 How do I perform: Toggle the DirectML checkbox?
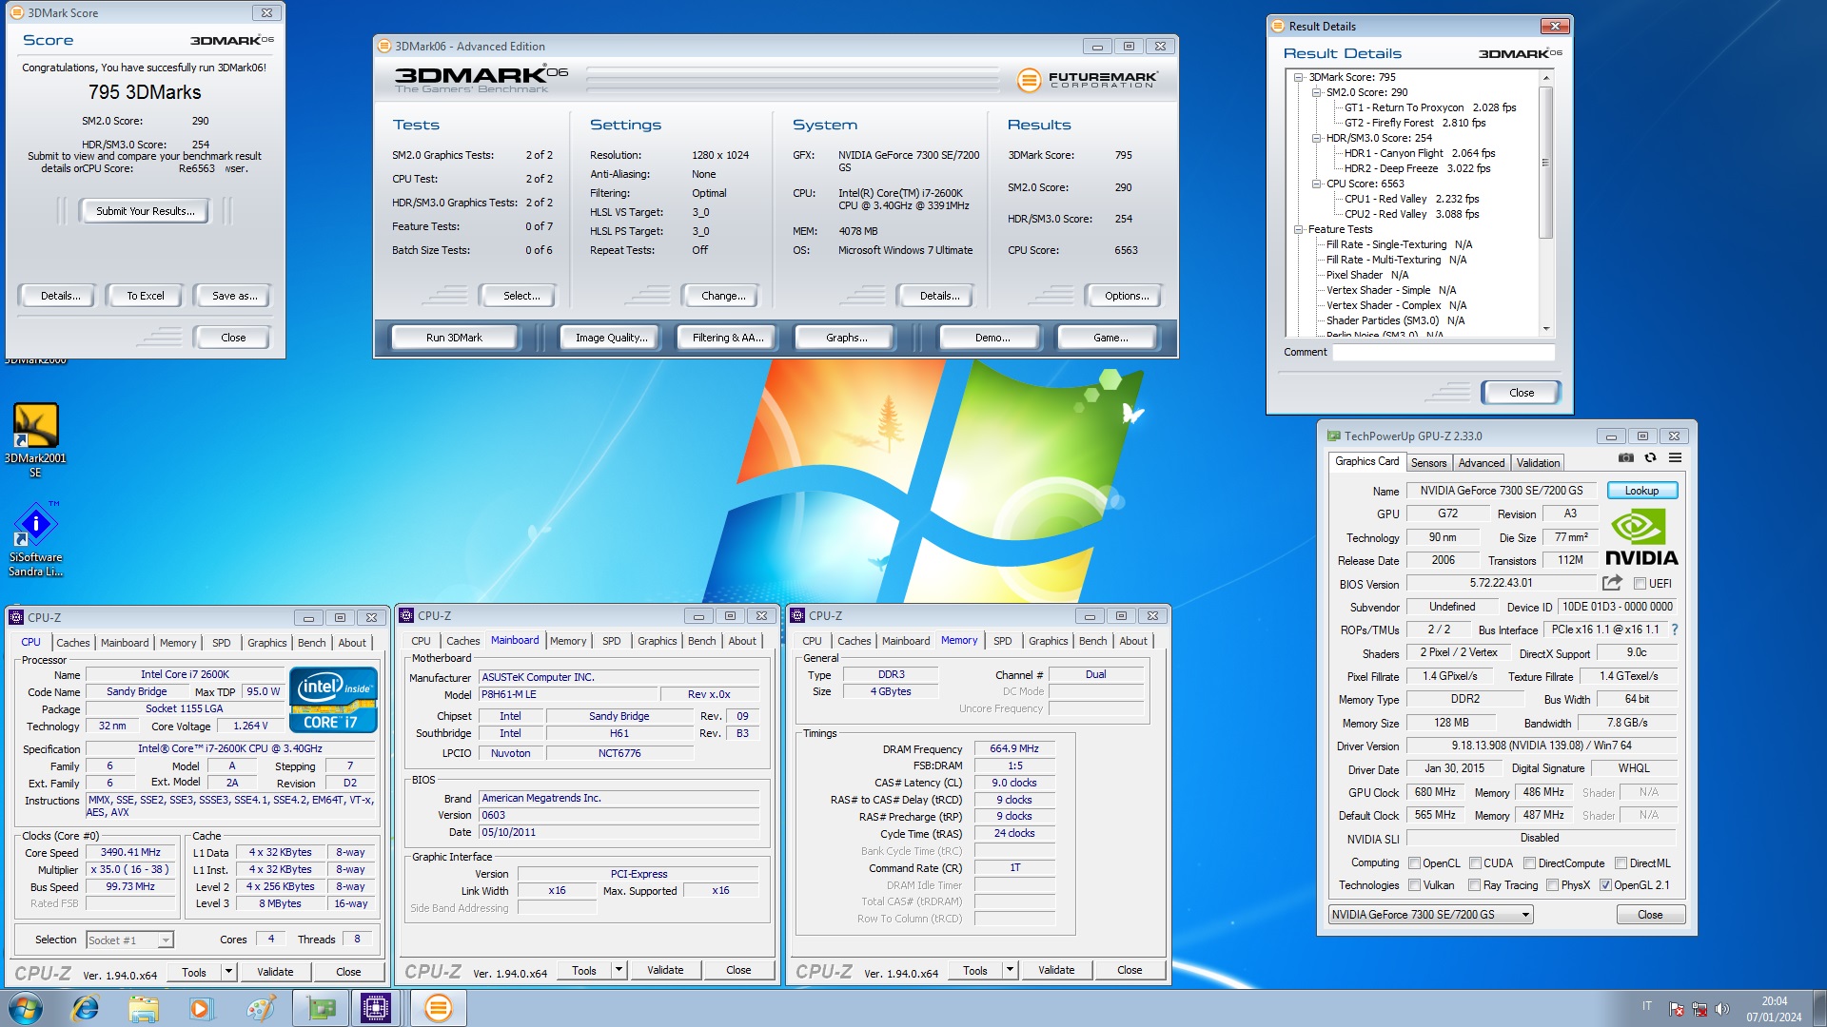tap(1621, 863)
